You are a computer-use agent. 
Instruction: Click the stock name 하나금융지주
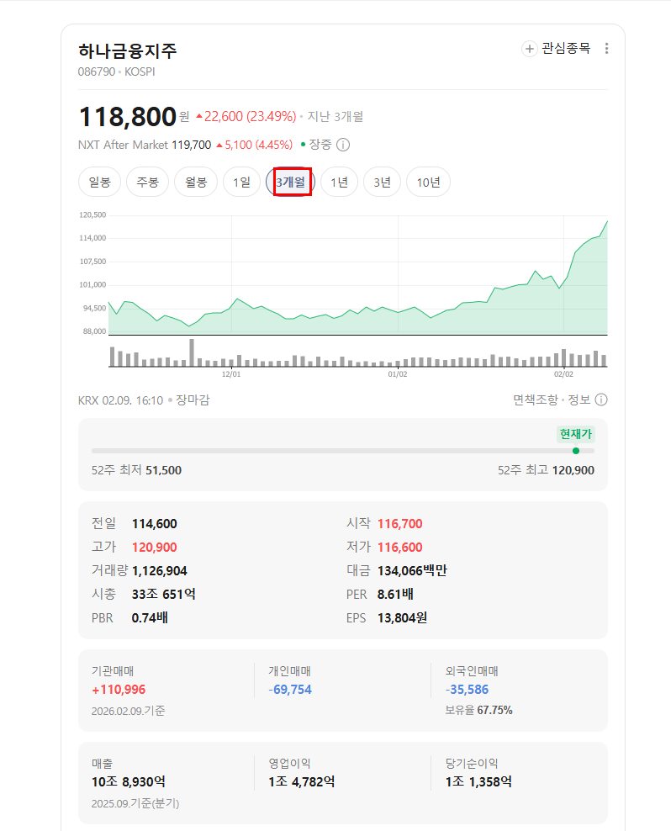pyautogui.click(x=127, y=50)
